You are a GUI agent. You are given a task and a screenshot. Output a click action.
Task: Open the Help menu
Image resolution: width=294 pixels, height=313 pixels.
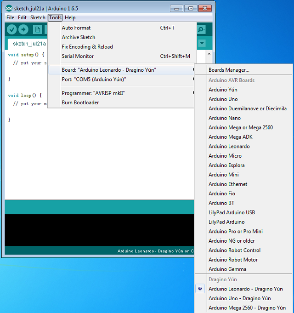[x=70, y=17]
